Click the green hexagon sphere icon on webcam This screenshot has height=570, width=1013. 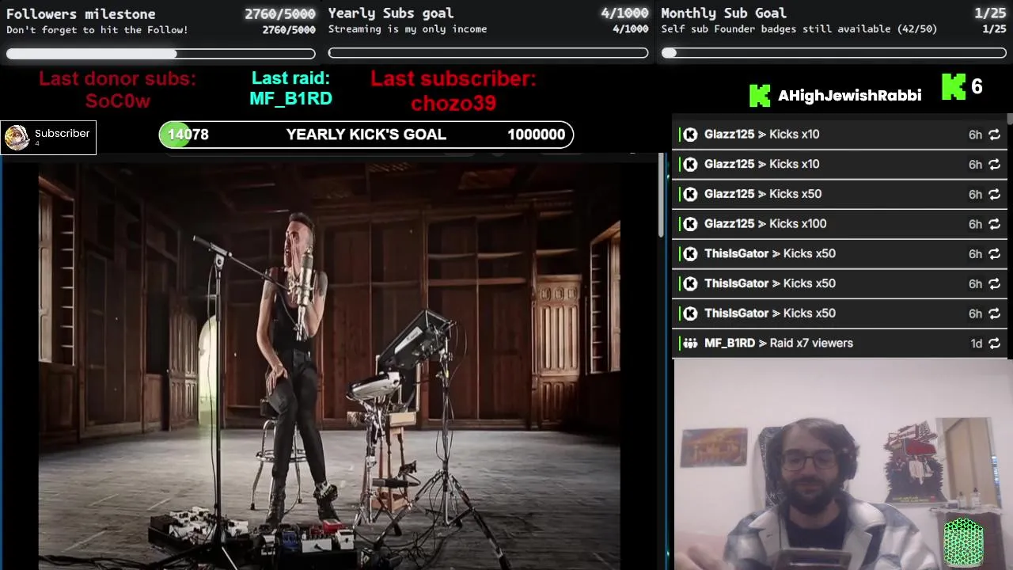click(963, 541)
